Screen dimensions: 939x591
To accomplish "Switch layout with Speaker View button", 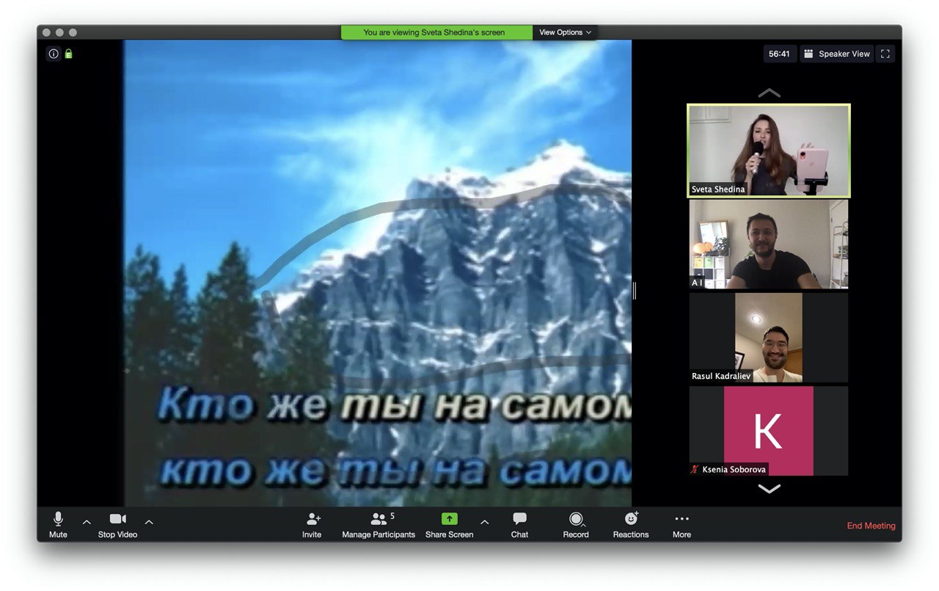I will tap(837, 54).
